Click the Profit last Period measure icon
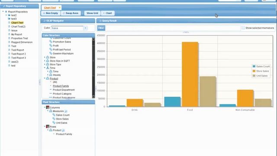This screenshot has height=156, width=277. (51, 49)
